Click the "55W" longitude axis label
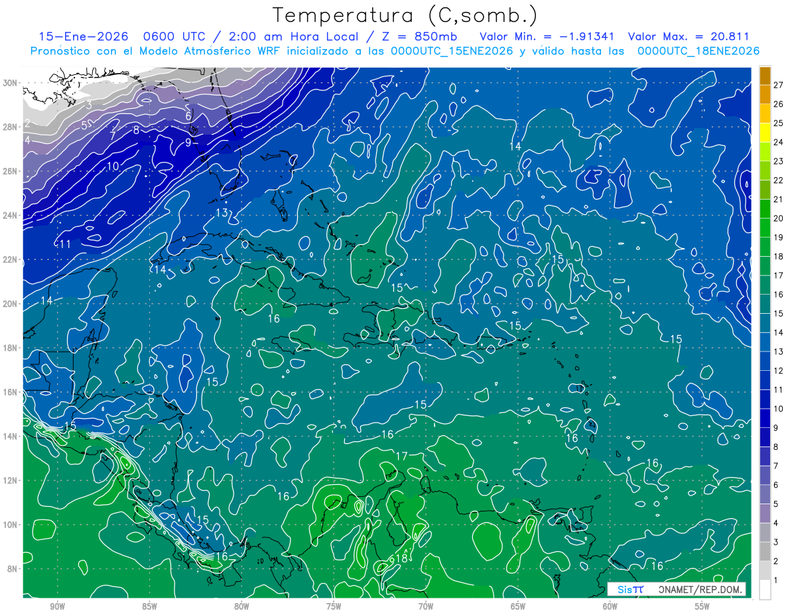Image resolution: width=796 pixels, height=615 pixels. point(702,606)
